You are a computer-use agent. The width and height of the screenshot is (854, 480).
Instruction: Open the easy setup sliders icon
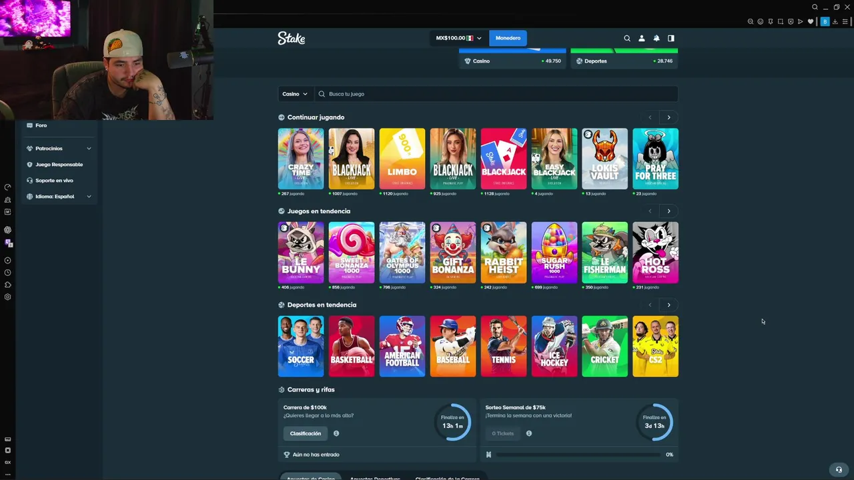[x=845, y=21]
